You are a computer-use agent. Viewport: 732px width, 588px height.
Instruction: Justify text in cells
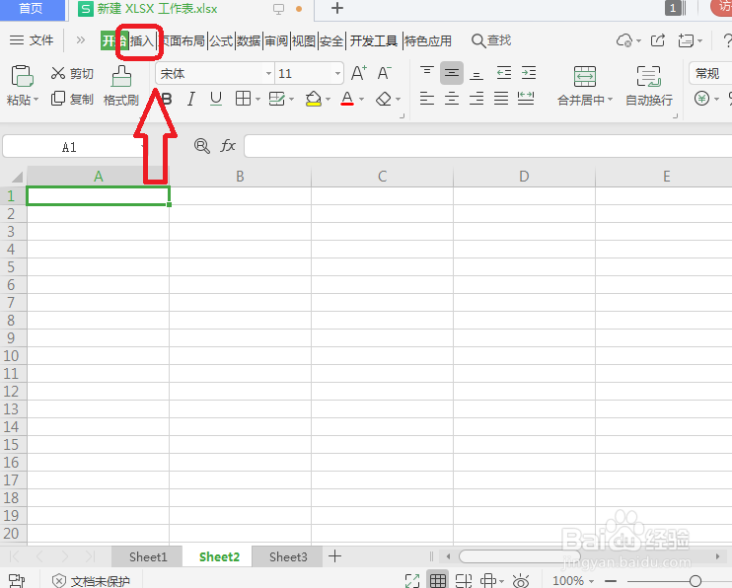(501, 99)
